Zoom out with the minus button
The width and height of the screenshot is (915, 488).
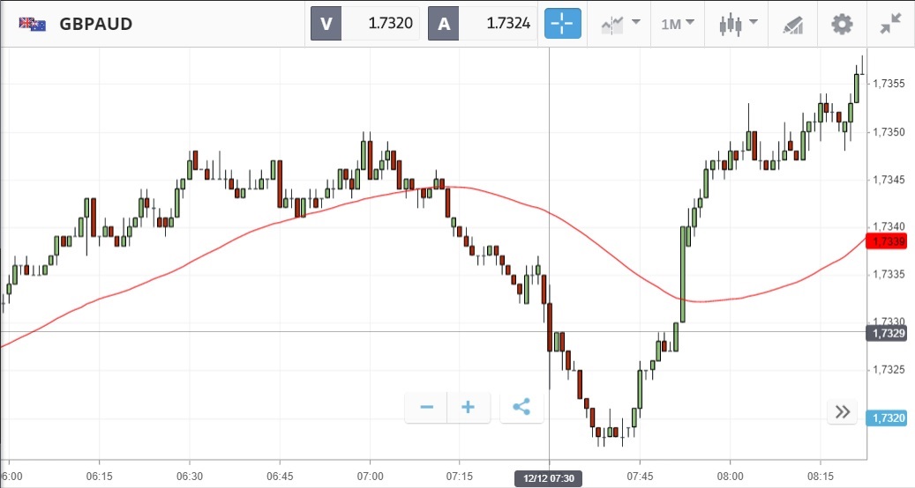click(x=427, y=407)
